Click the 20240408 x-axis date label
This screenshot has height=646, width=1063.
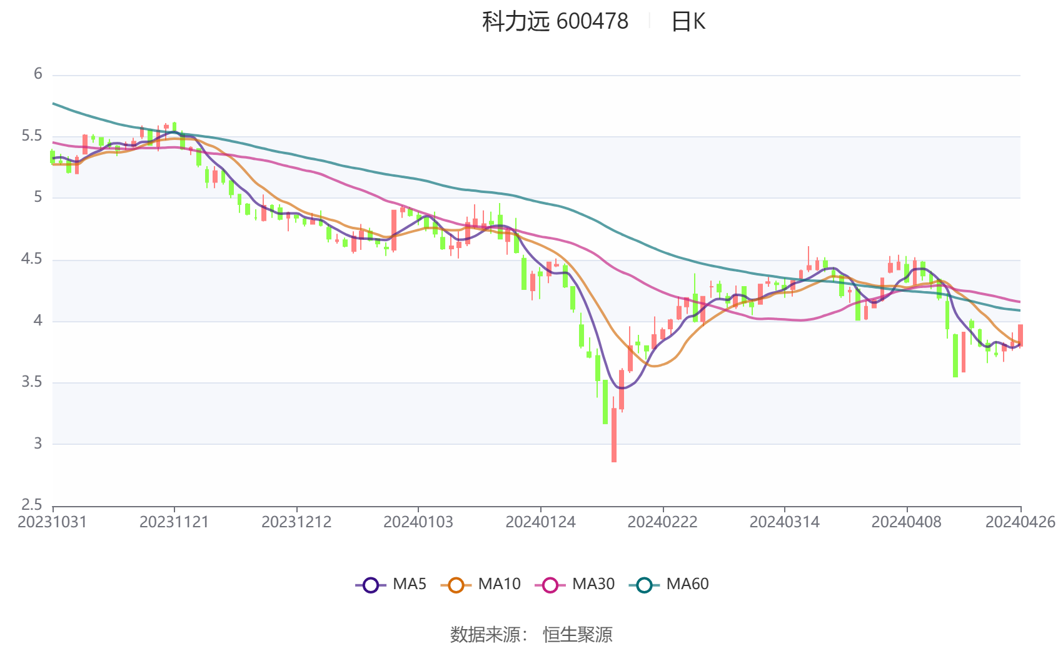[906, 522]
